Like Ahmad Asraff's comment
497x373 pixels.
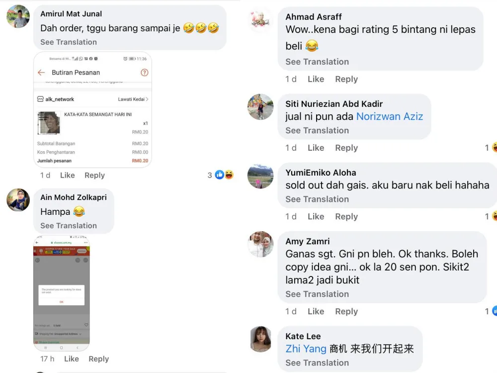316,79
